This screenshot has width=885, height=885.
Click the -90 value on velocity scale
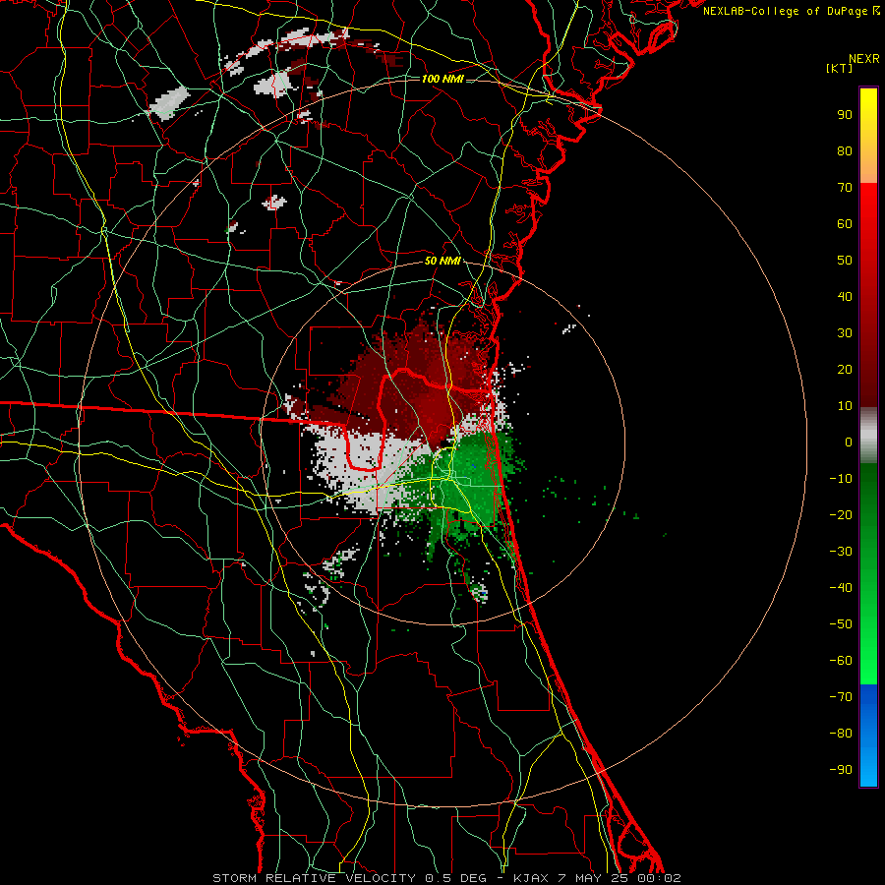[841, 770]
